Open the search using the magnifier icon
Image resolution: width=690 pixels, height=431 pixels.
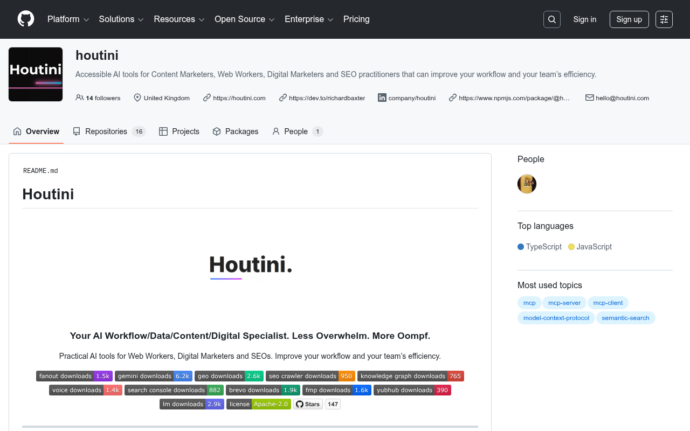point(551,19)
